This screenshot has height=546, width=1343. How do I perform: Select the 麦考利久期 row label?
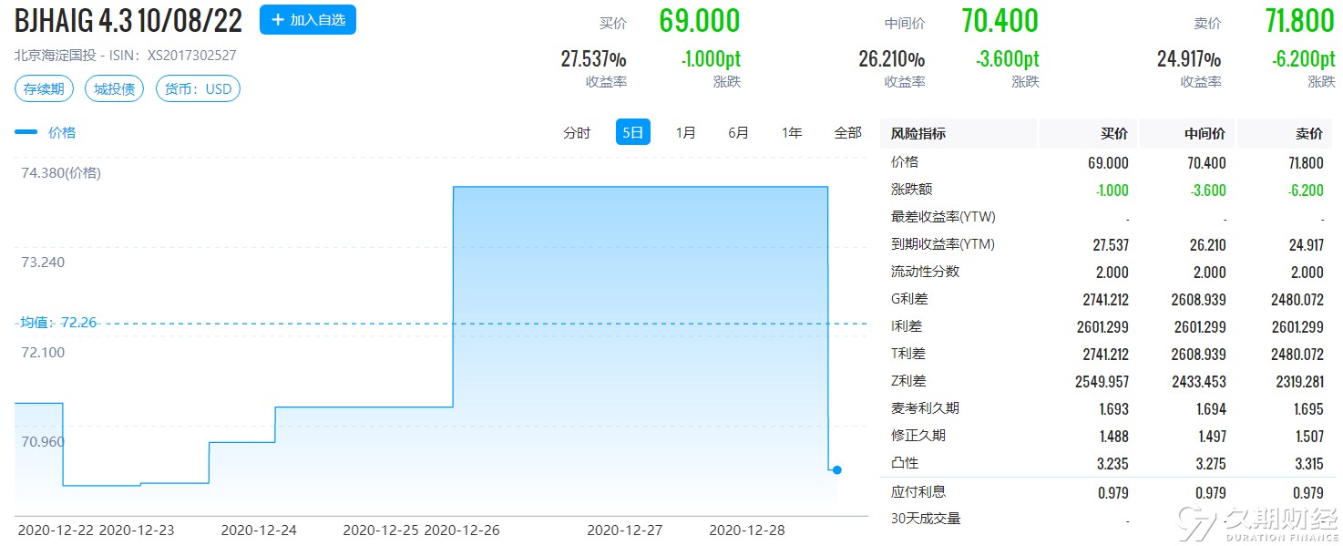(925, 408)
